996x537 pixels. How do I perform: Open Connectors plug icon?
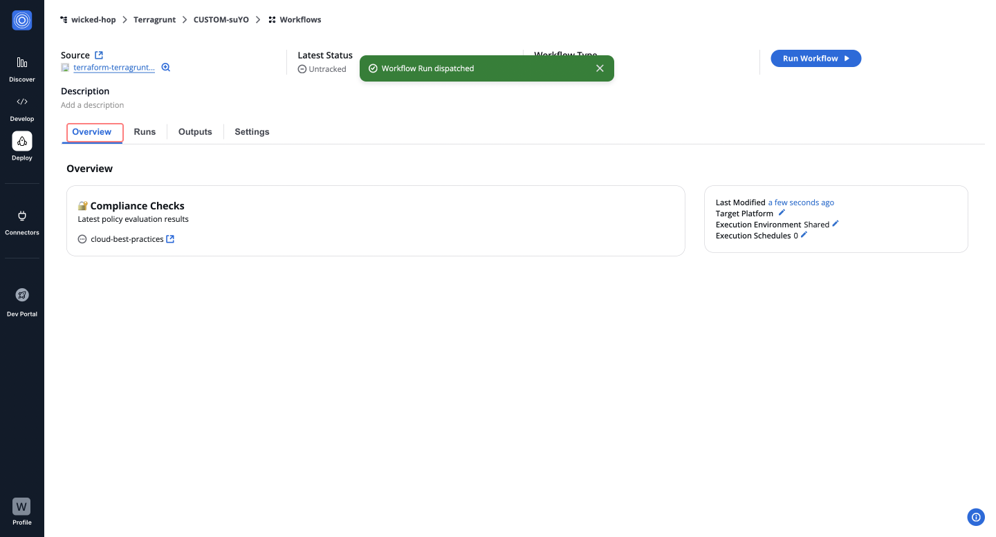pyautogui.click(x=22, y=216)
